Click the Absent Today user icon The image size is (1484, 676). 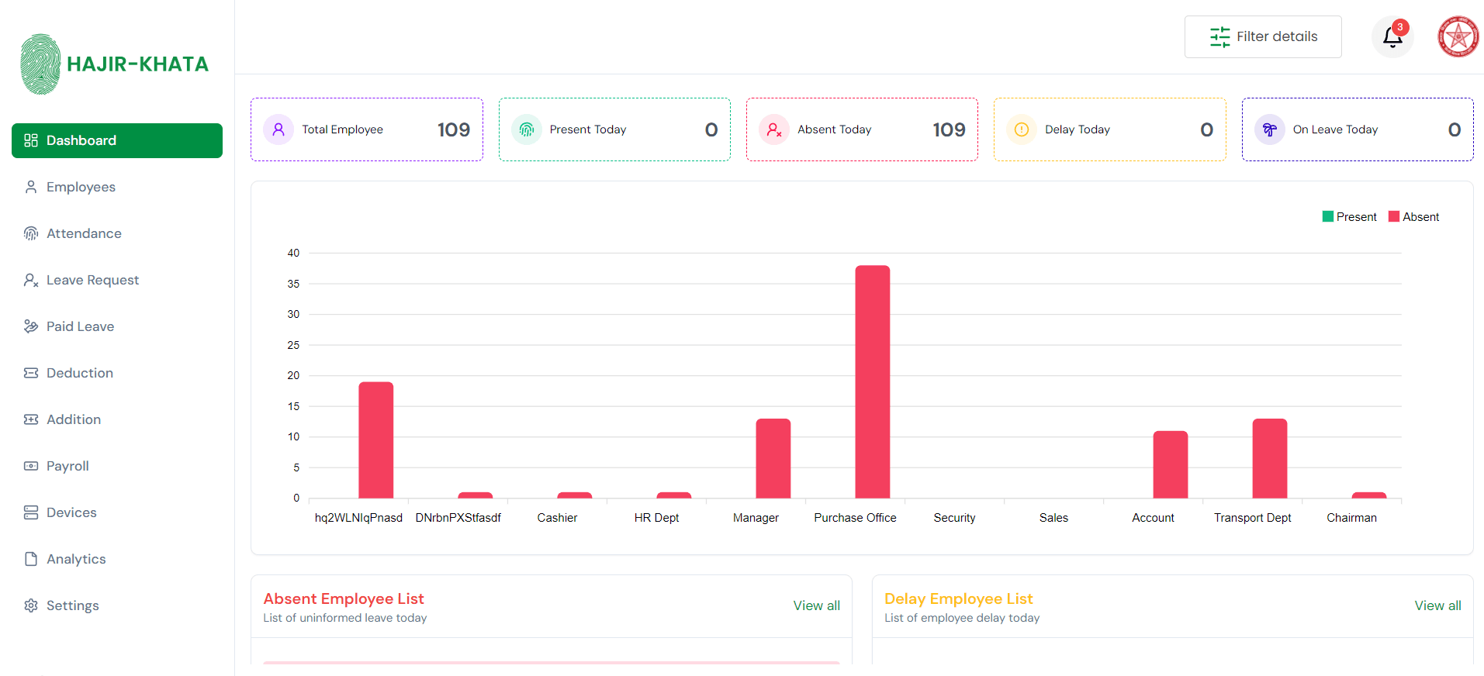click(x=774, y=129)
